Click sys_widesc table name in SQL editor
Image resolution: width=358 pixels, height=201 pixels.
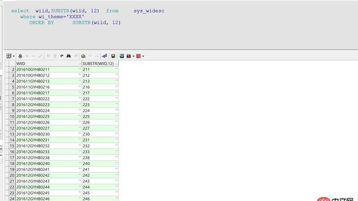(x=149, y=11)
